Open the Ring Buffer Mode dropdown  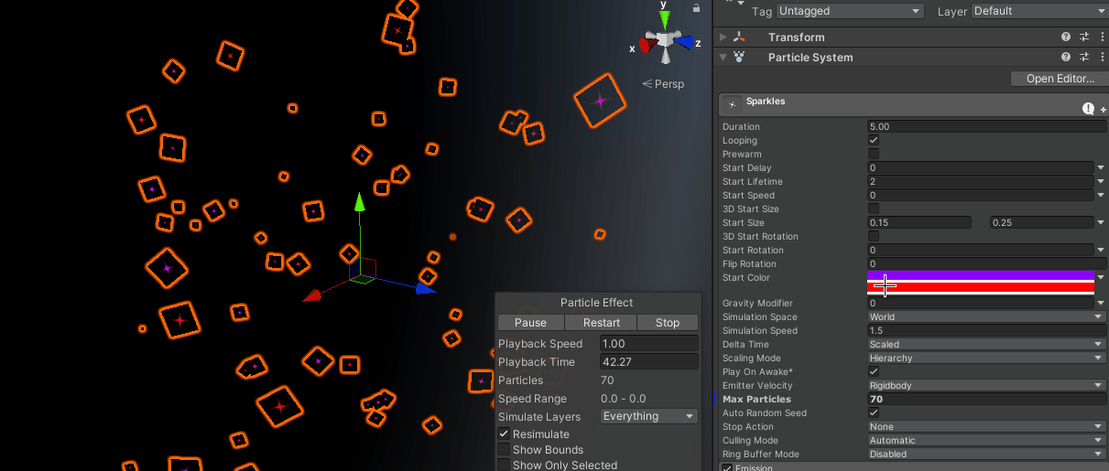(x=986, y=455)
